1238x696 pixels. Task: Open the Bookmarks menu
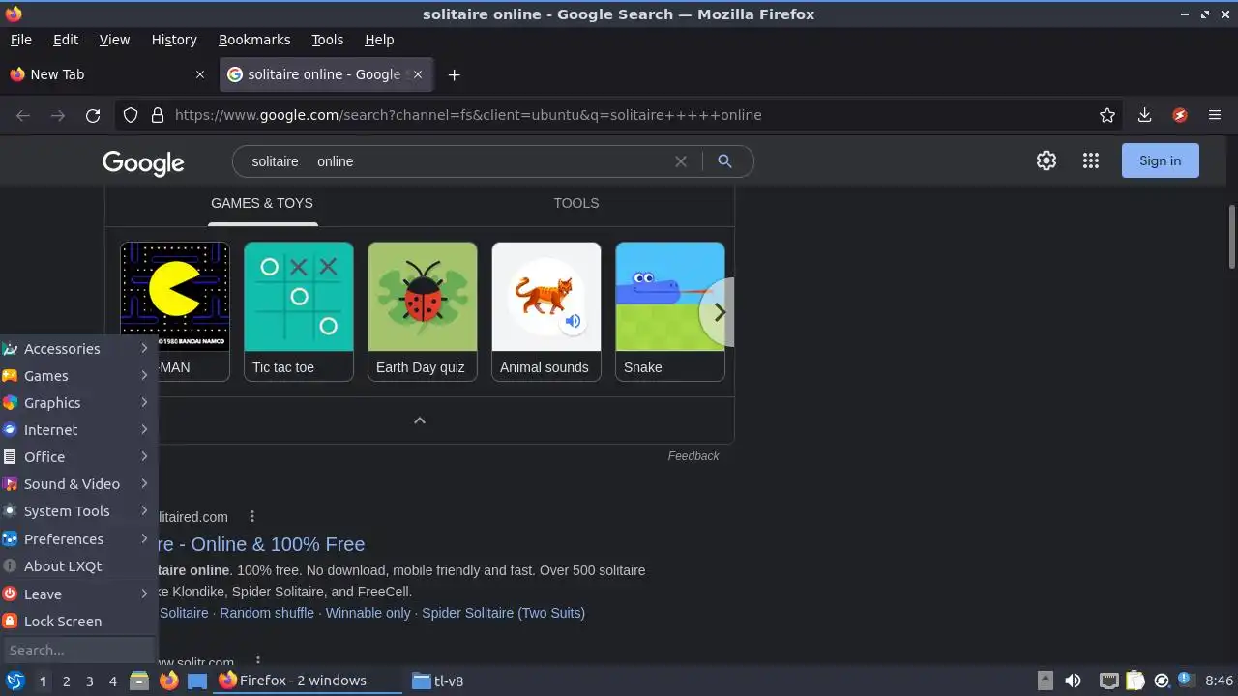[x=254, y=40]
